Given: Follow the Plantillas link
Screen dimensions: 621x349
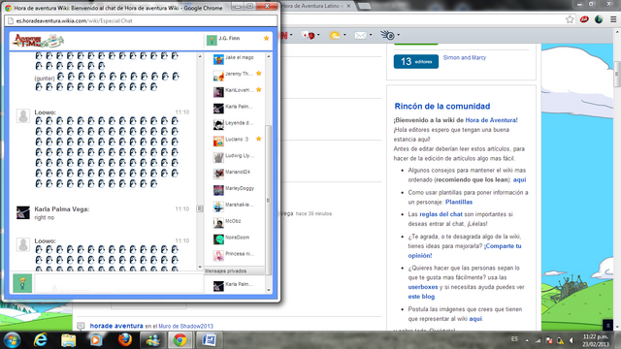Looking at the screenshot, I should point(459,202).
